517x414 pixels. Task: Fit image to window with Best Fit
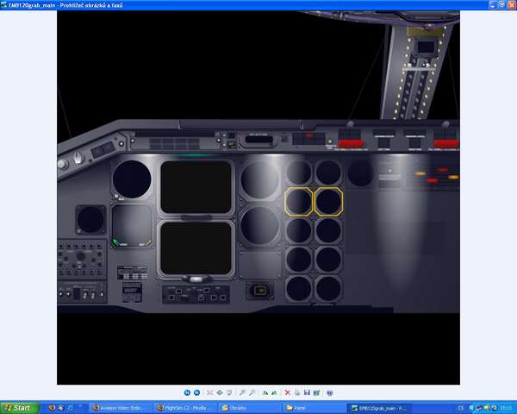coord(209,392)
